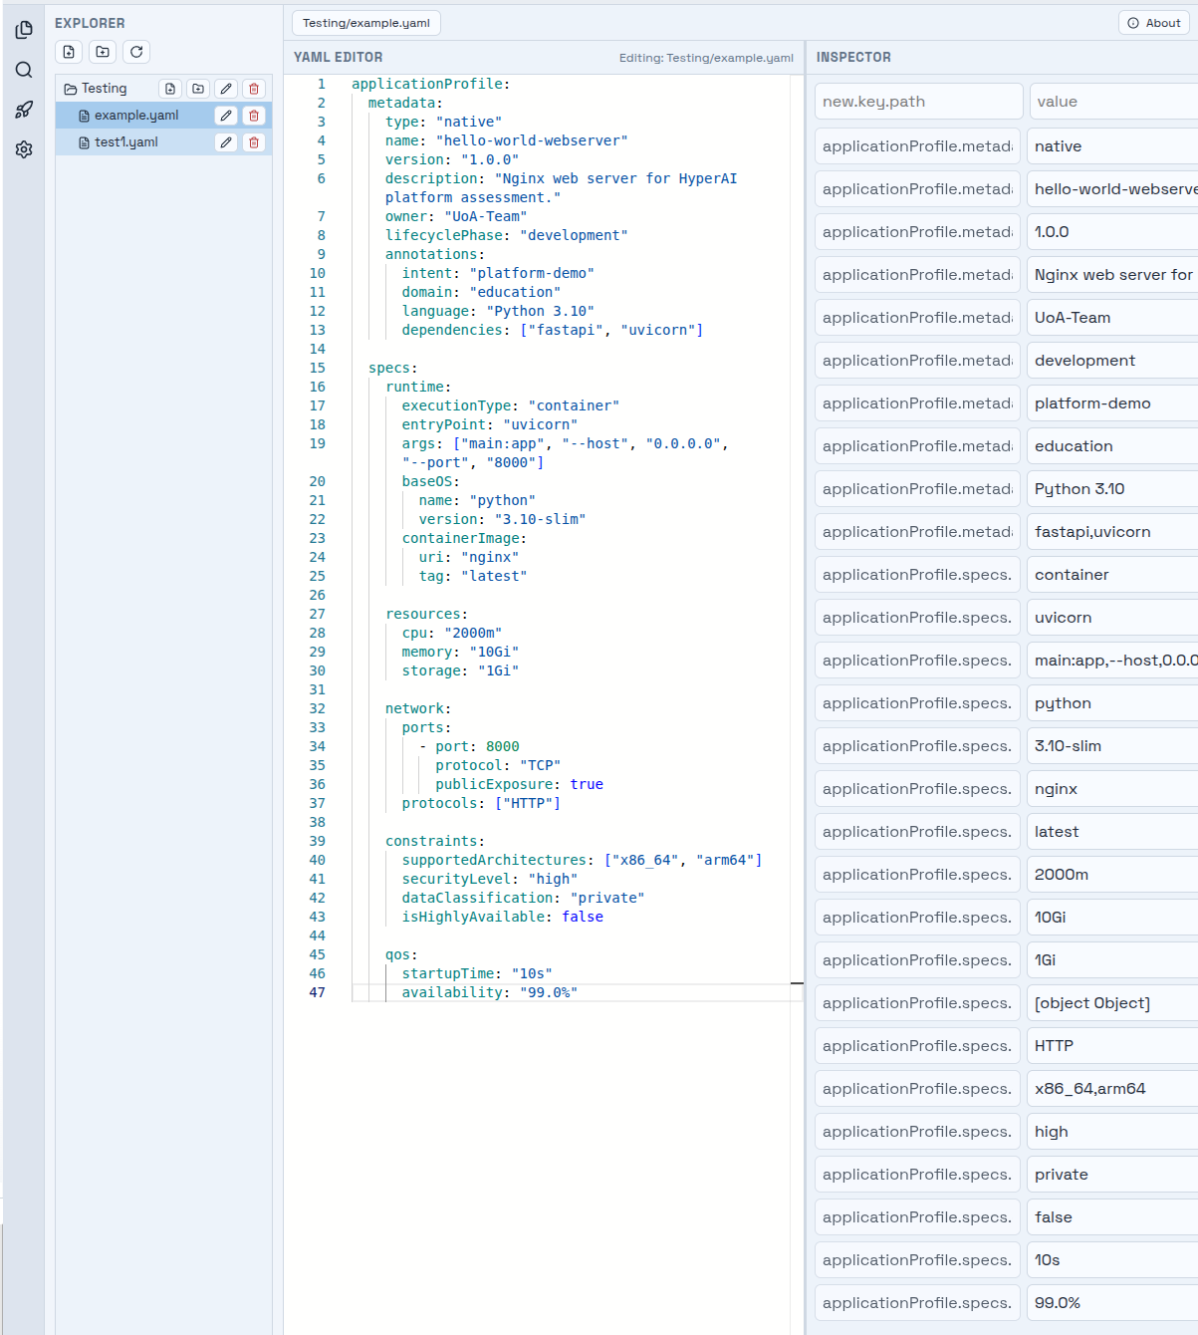Add new subfolder inside Testing folder
This screenshot has height=1335, width=1198.
click(x=198, y=89)
